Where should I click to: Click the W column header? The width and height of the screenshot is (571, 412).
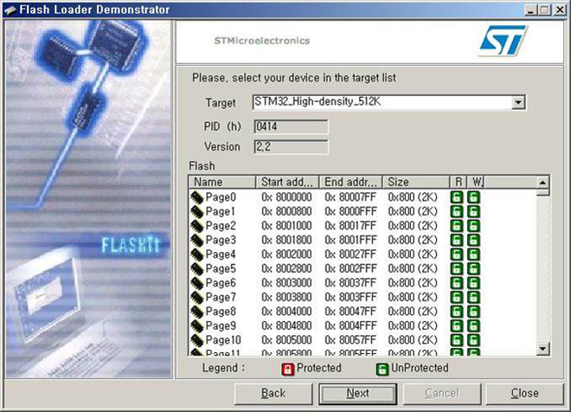pyautogui.click(x=476, y=182)
